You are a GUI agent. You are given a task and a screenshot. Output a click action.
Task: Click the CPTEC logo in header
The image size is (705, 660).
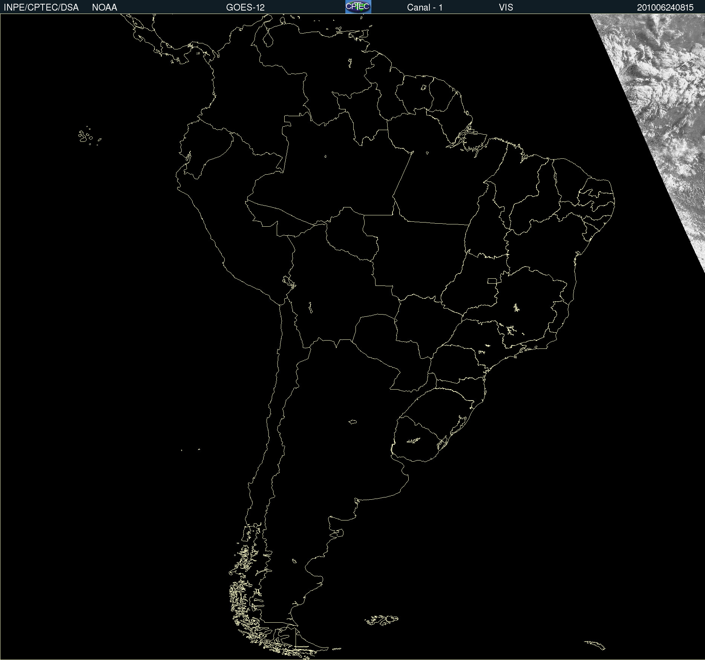tap(358, 7)
